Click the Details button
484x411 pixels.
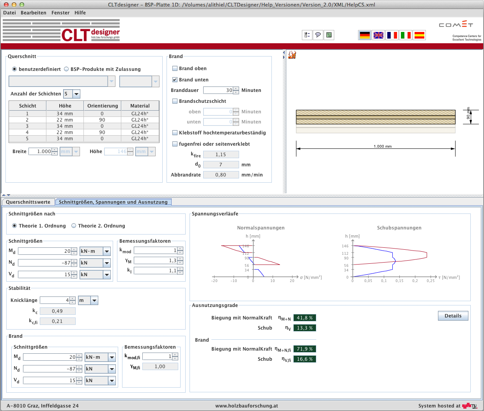click(x=453, y=316)
